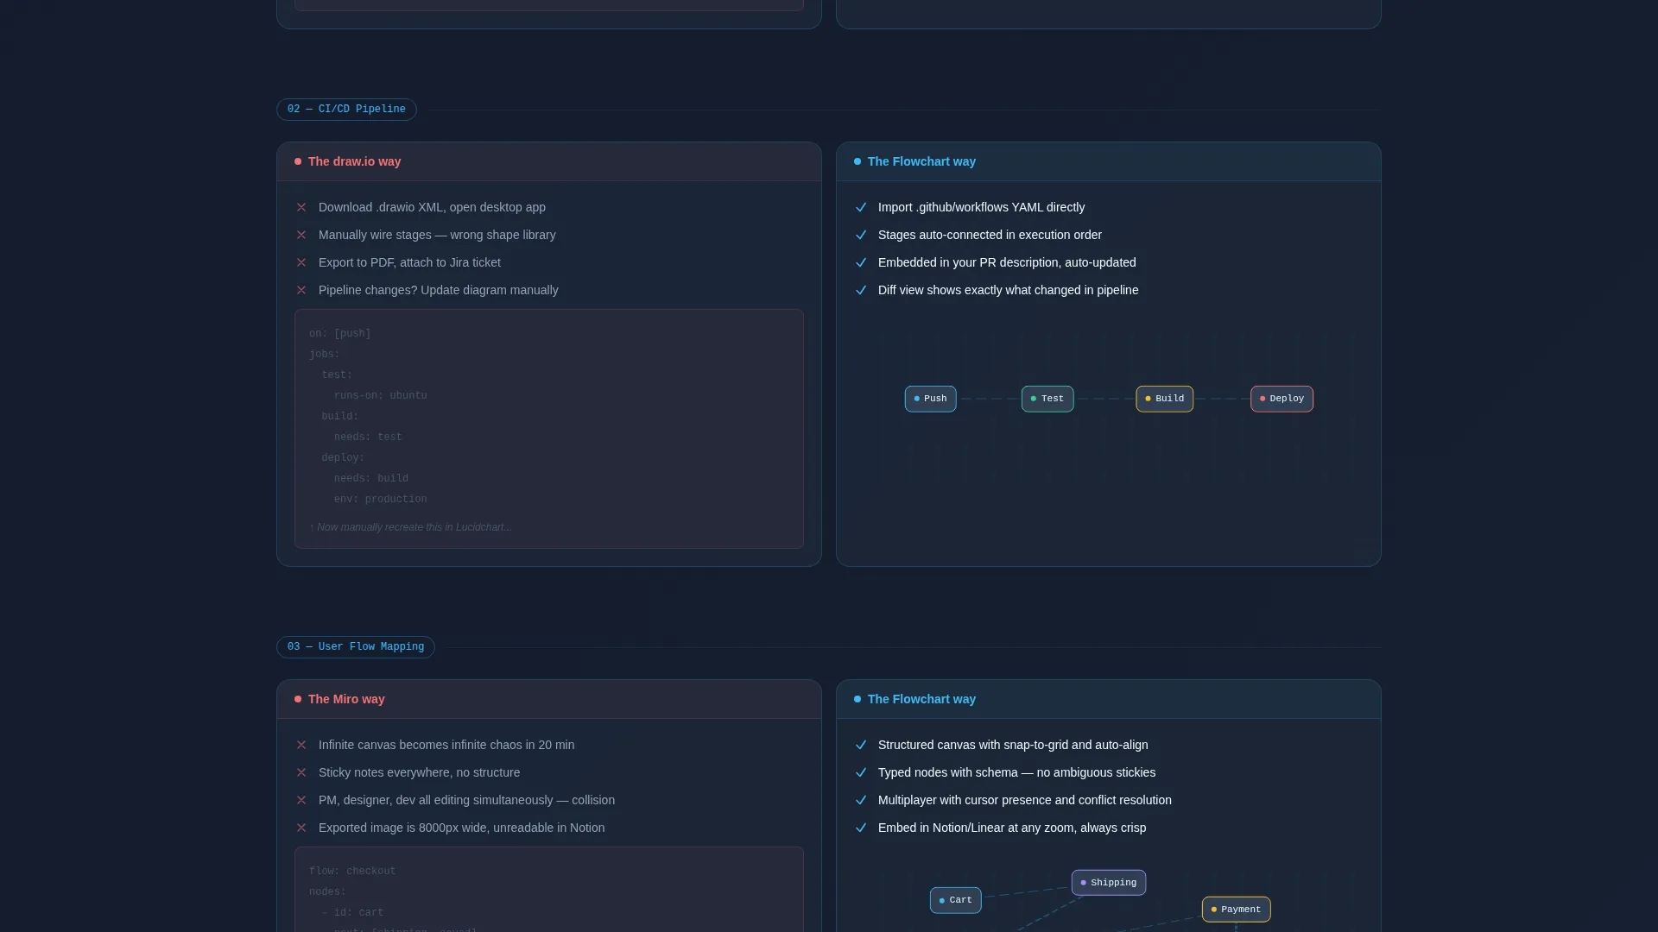Click 'Sticky notes everywhere, no structure' text
The image size is (1658, 932).
[419, 772]
